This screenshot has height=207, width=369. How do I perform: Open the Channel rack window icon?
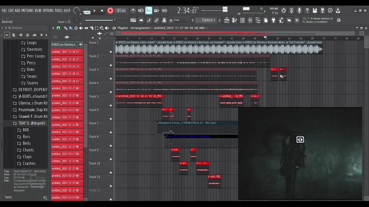(x=242, y=20)
